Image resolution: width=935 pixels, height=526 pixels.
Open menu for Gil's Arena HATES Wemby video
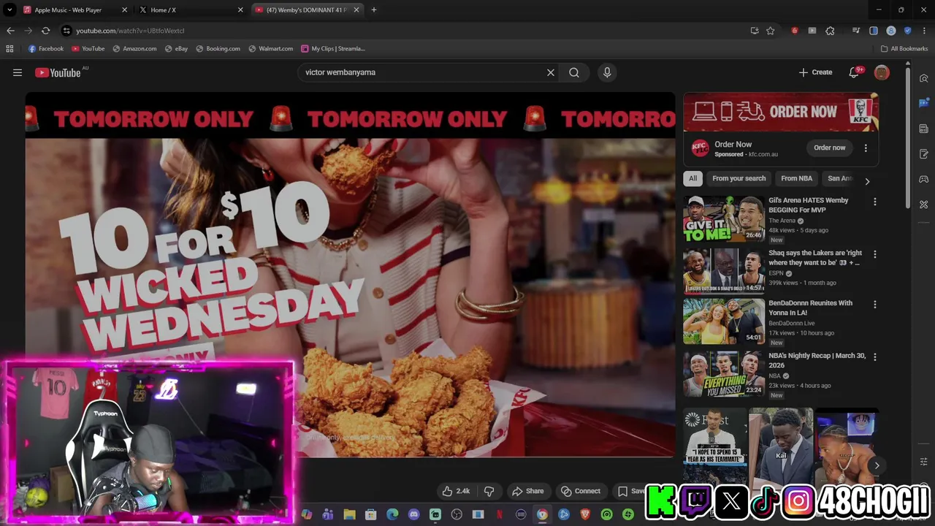pyautogui.click(x=875, y=202)
